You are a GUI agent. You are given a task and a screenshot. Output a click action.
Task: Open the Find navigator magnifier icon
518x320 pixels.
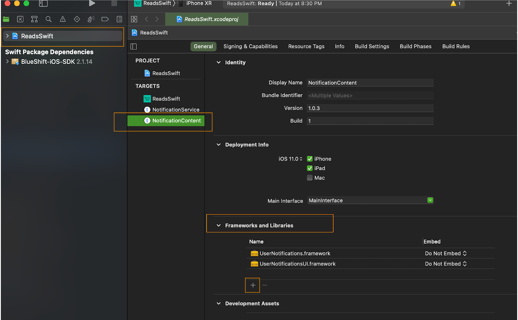[x=48, y=19]
